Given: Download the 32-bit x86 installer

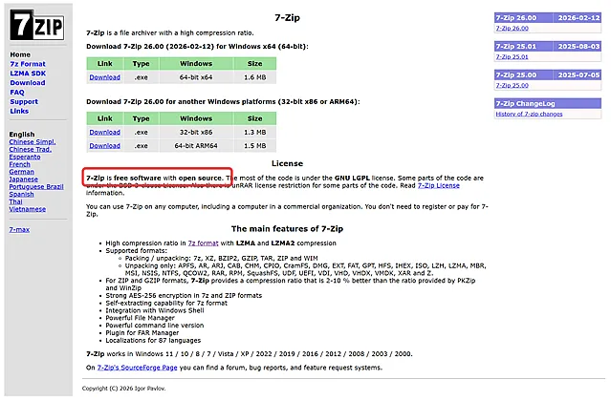Looking at the screenshot, I should [104, 132].
